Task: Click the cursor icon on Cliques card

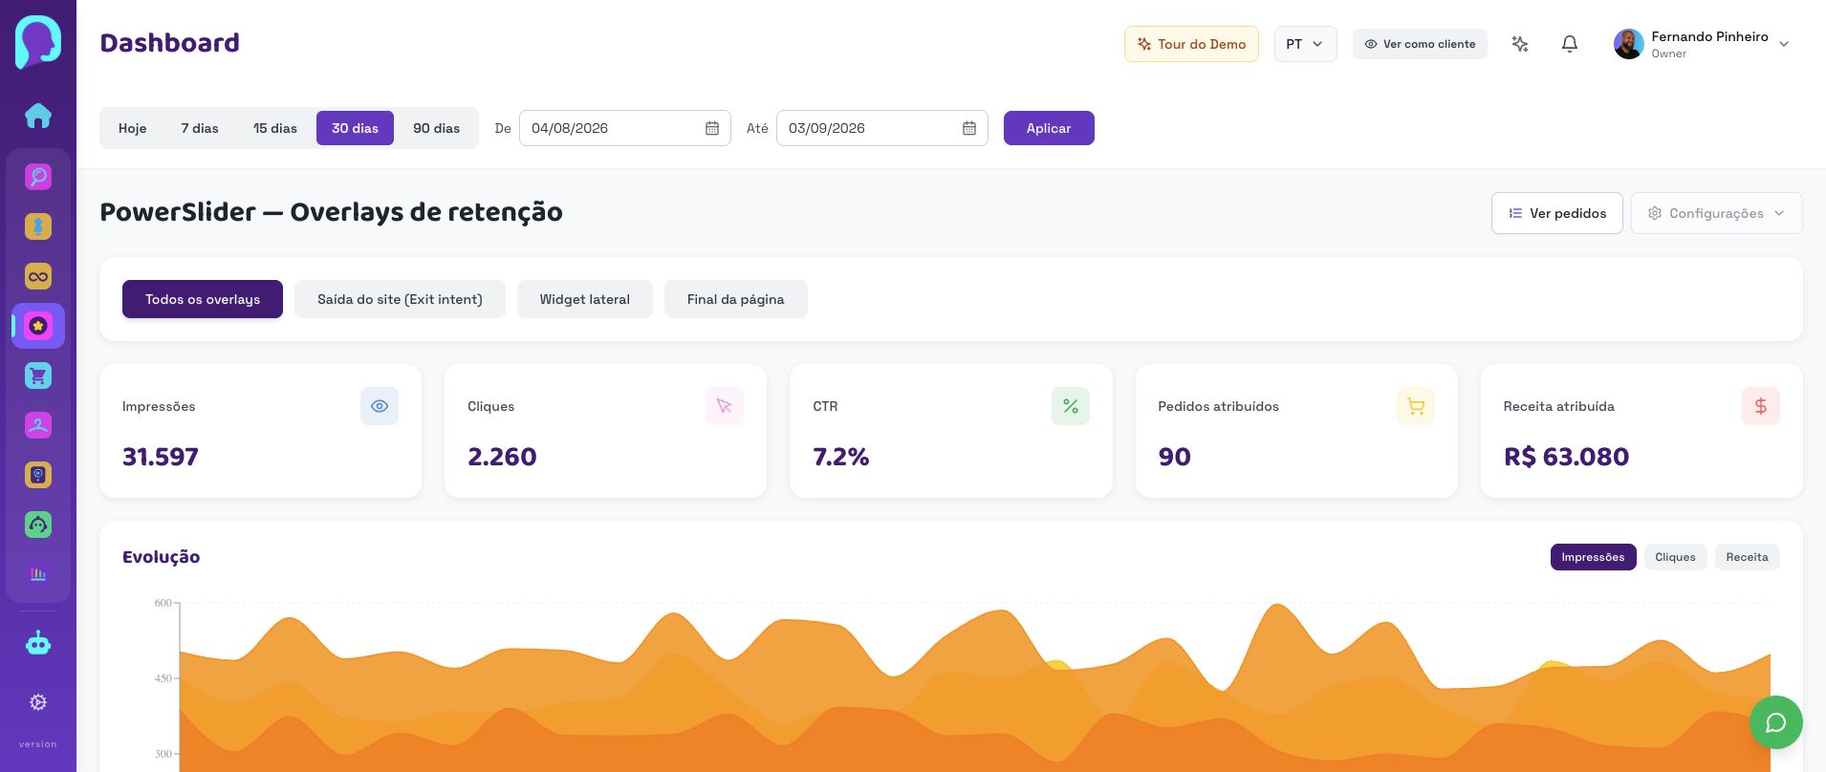Action: (x=725, y=406)
